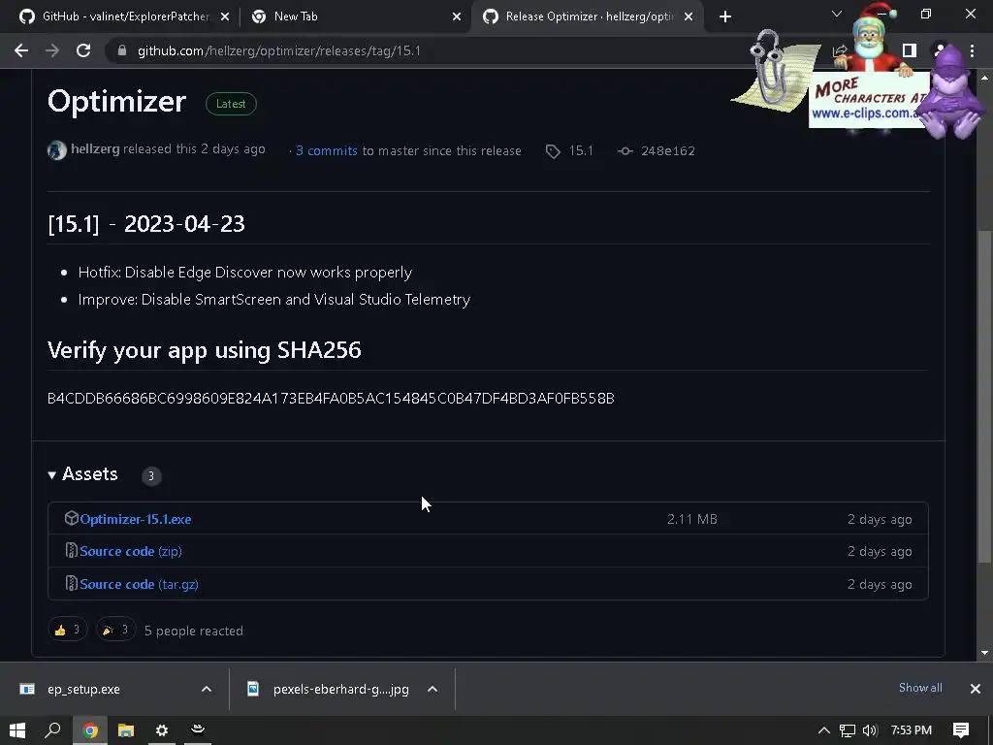Click the Latest release badge

click(x=231, y=104)
